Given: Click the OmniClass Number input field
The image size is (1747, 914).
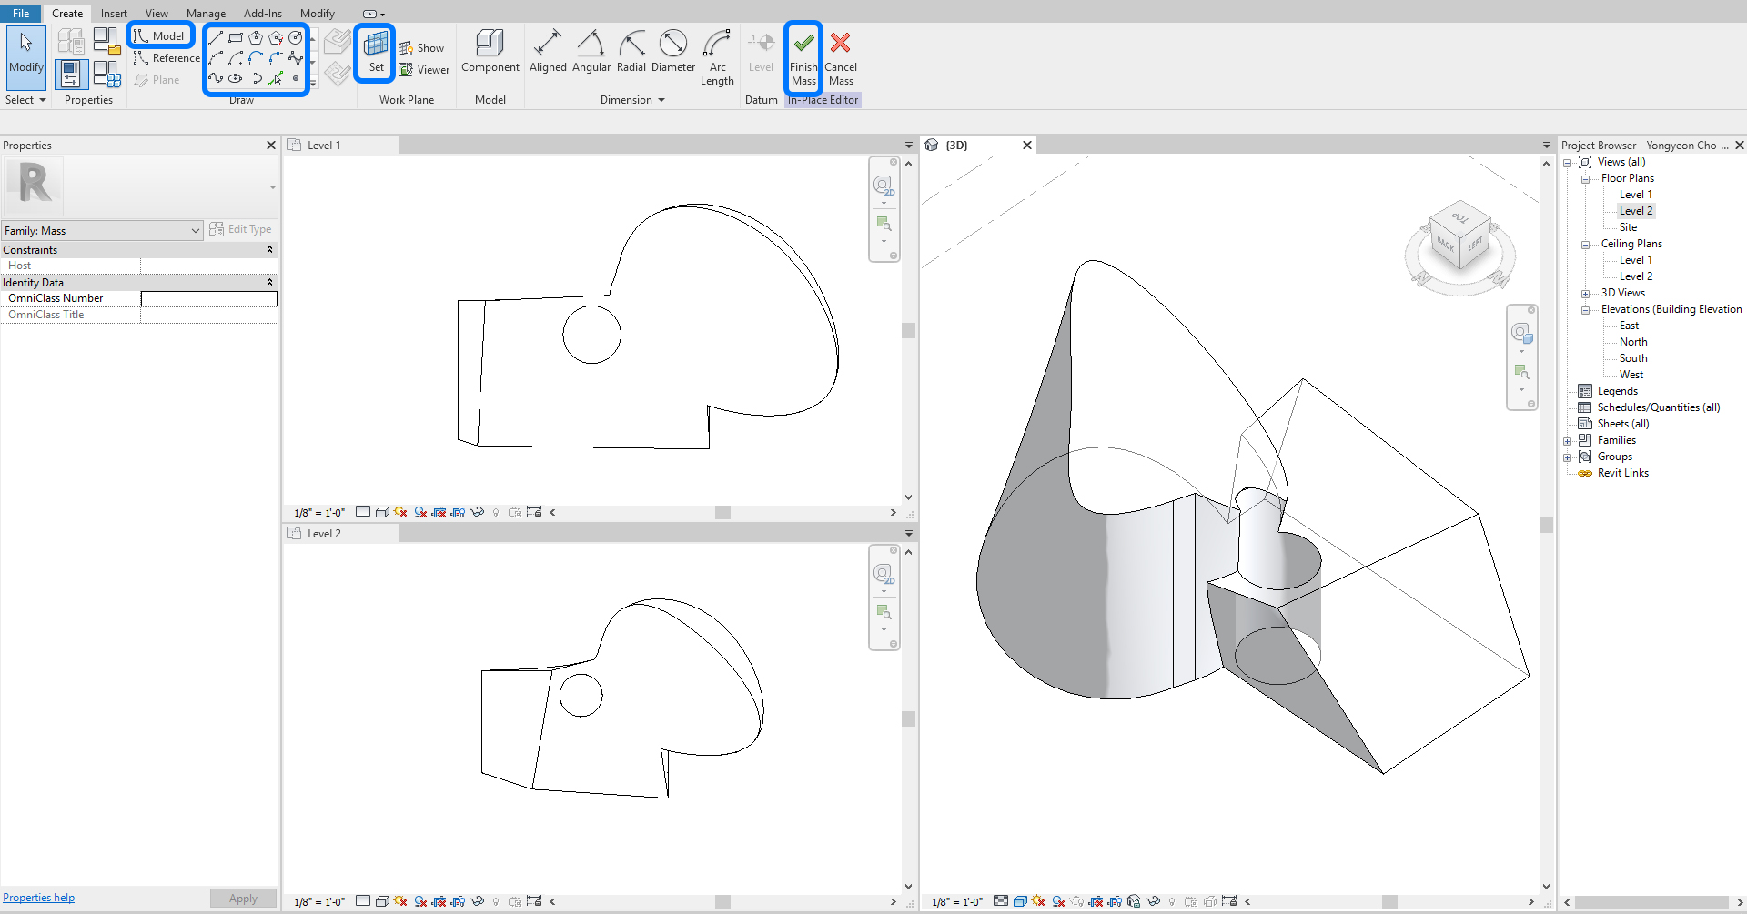Looking at the screenshot, I should pos(209,298).
